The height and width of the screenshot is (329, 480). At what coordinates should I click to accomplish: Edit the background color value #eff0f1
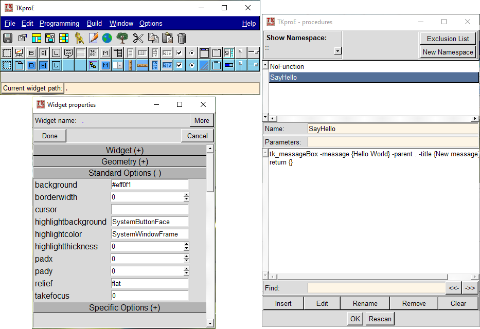tap(149, 185)
